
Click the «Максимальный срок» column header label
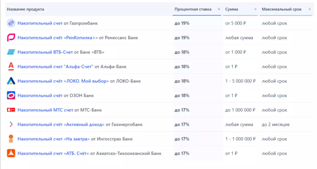click(282, 9)
